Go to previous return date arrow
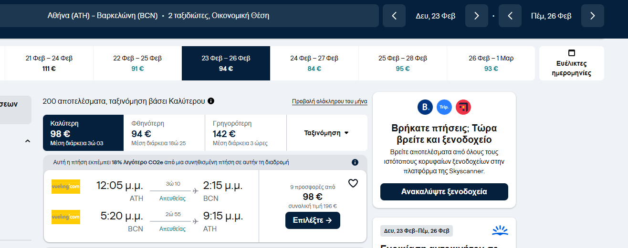Viewport: 628px width, 248px height. [510, 16]
